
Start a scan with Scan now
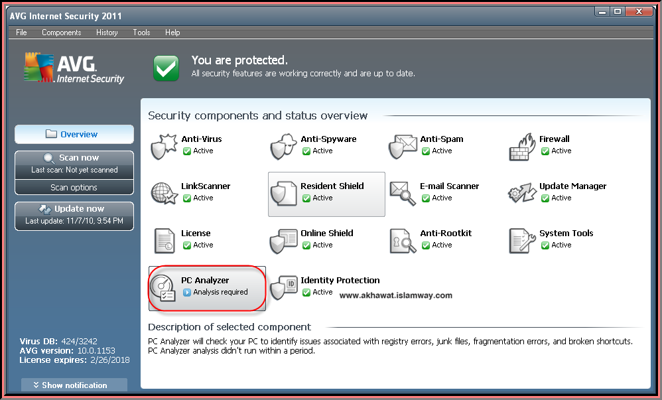point(74,165)
